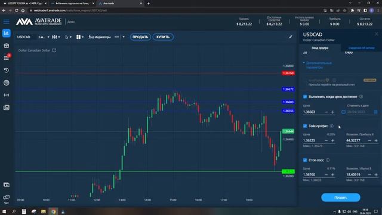Click the ПРОДАТЬ sell button in toolbar
The height and width of the screenshot is (215, 382).
pyautogui.click(x=140, y=37)
